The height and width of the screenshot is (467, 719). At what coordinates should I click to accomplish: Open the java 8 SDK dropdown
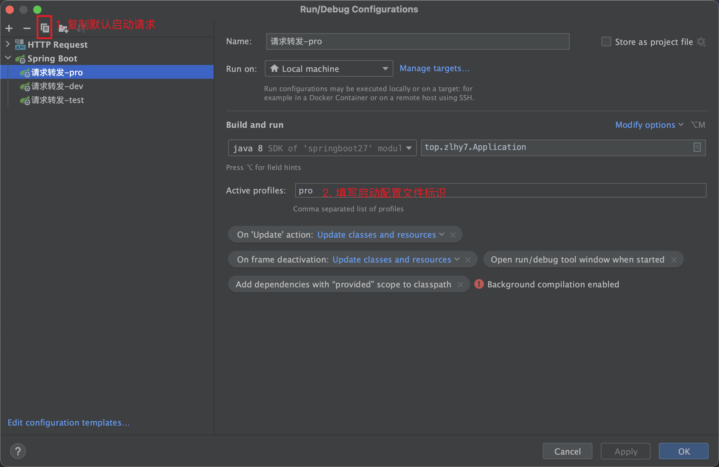tap(322, 148)
